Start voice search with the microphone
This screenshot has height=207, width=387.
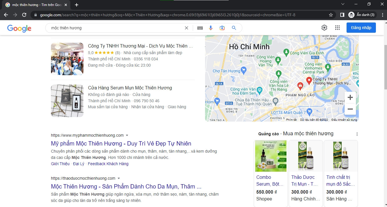[211, 28]
